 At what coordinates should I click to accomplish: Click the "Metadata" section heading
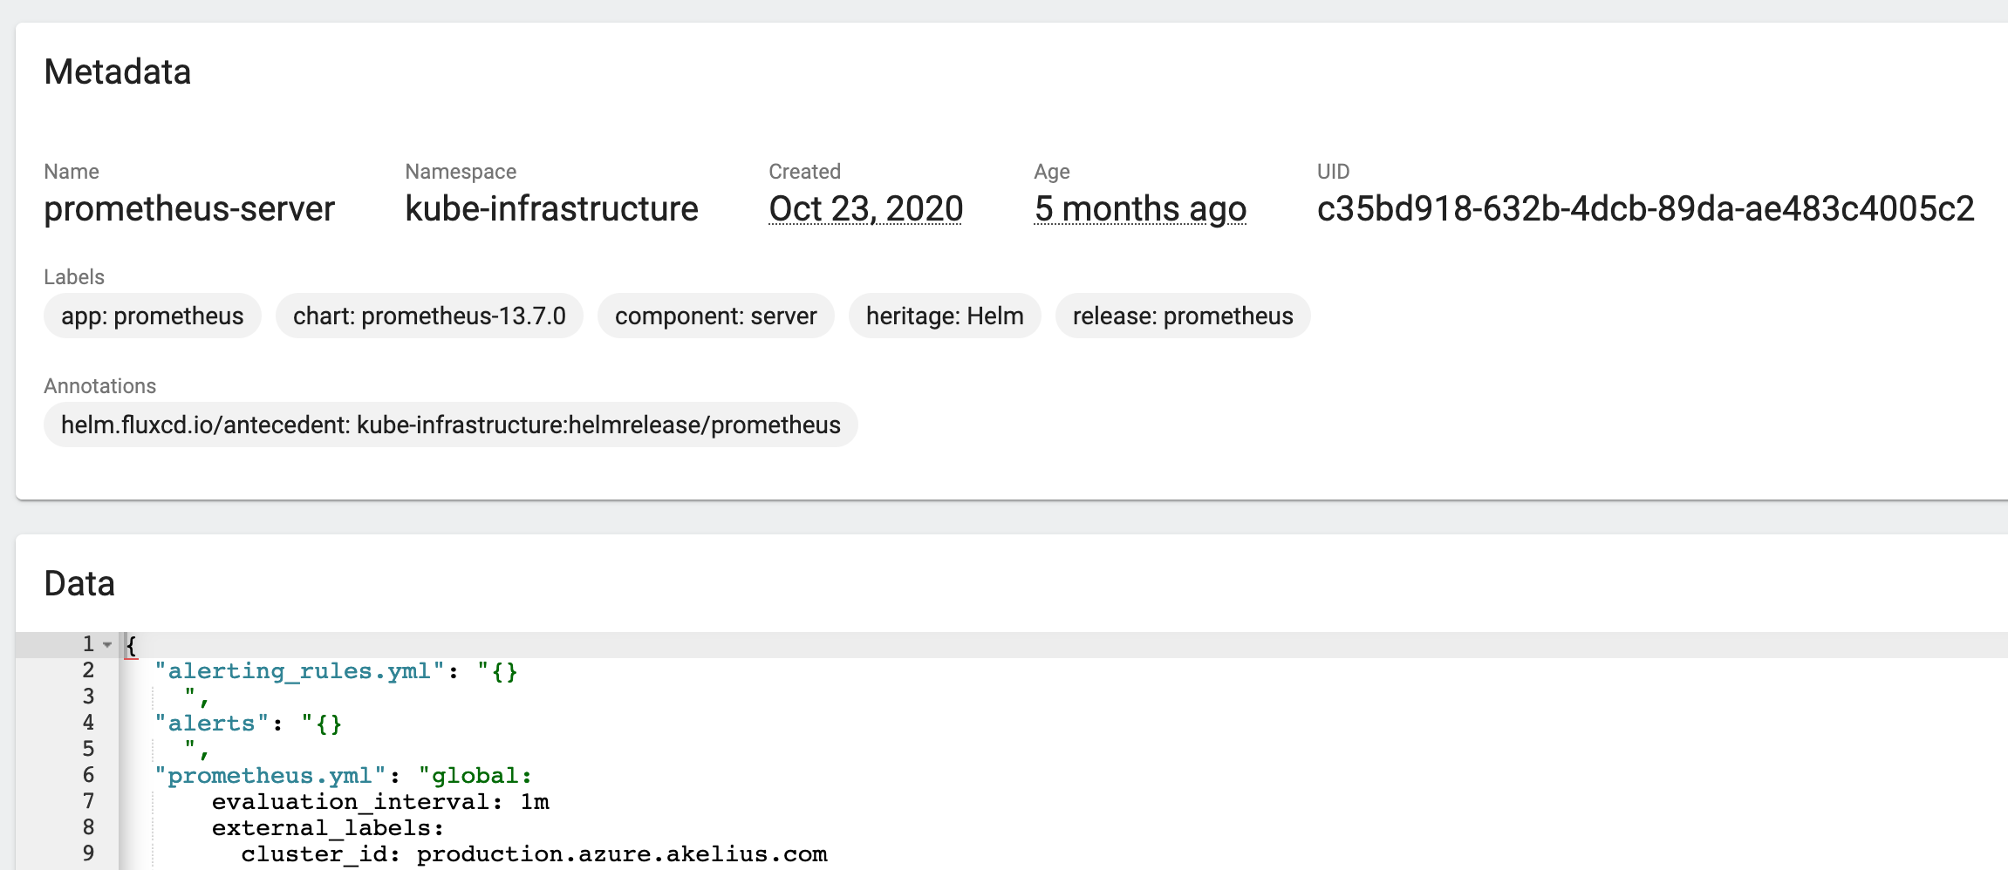tap(119, 72)
